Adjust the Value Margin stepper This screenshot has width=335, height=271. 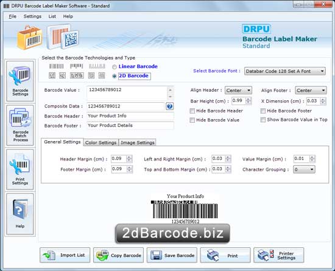[312, 159]
